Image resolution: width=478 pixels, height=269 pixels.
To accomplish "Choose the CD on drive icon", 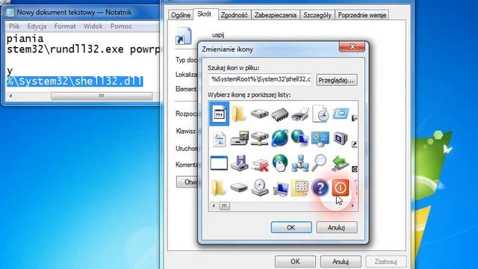I will pyautogui.click(x=259, y=188).
